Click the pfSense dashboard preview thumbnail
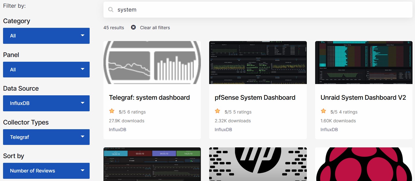This screenshot has width=415, height=181. point(258,63)
